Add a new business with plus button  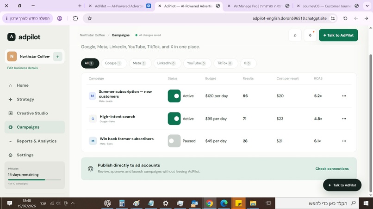click(x=57, y=56)
